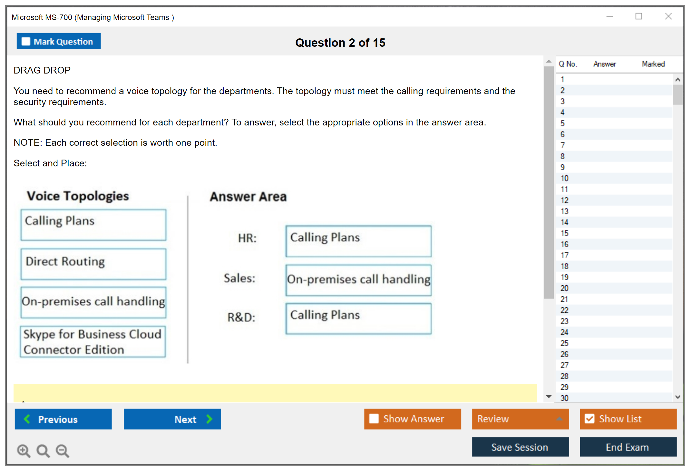Uncheck the Show List checkbox
The image size is (693, 474).
coord(590,419)
